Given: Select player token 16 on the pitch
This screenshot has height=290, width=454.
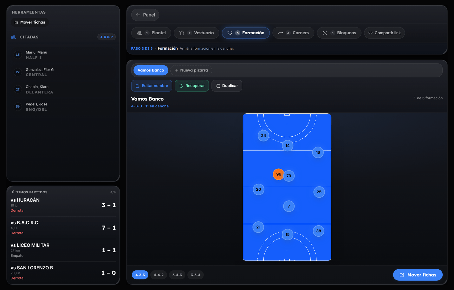Looking at the screenshot, I should click(318, 153).
